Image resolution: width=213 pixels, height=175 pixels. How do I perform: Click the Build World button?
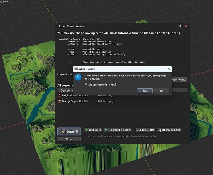(93, 130)
